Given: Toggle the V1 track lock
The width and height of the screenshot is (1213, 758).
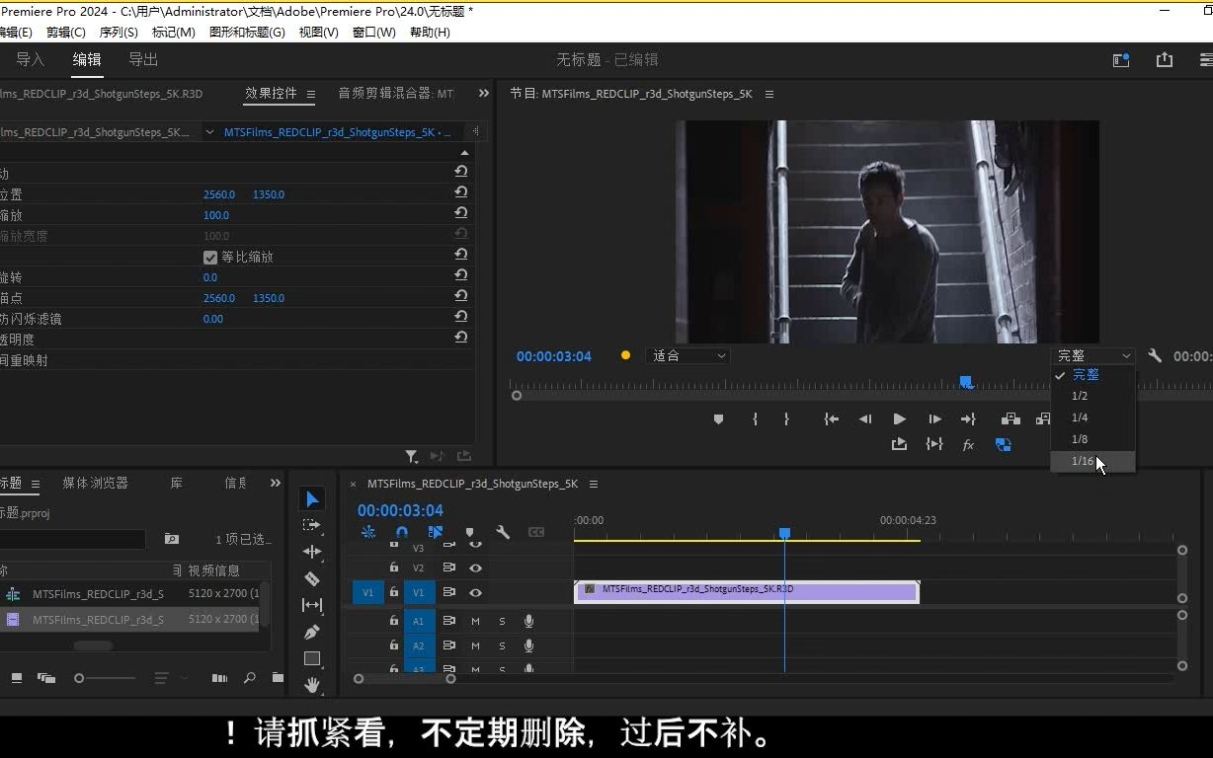Looking at the screenshot, I should point(393,593).
